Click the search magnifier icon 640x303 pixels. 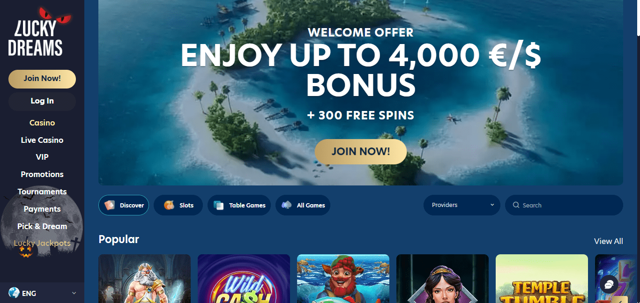pyautogui.click(x=516, y=205)
